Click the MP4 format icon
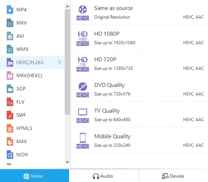 (10, 10)
